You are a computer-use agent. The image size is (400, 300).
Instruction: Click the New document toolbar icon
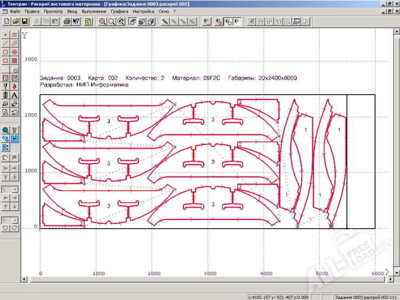click(x=6, y=22)
